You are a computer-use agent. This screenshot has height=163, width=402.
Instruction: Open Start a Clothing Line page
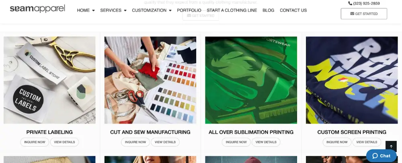click(232, 10)
